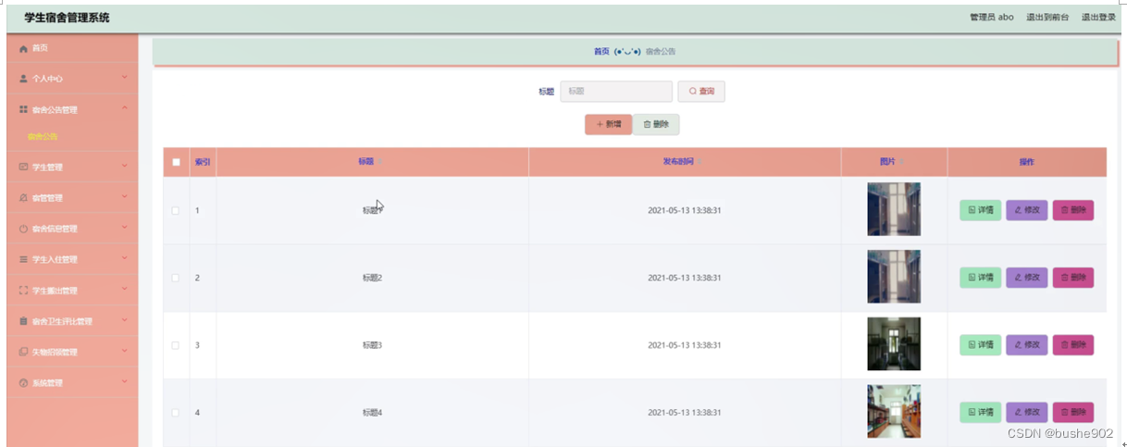Click 删除 for the 标题2 row
Viewport: 1127px width, 447px height.
pos(1073,278)
